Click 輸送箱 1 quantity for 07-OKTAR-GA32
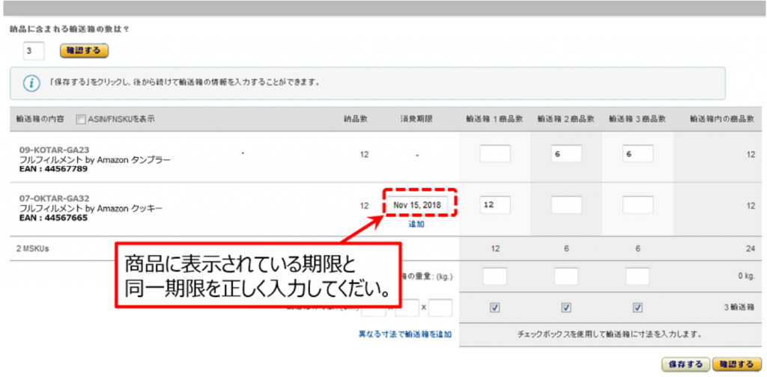The image size is (767, 377). click(494, 204)
